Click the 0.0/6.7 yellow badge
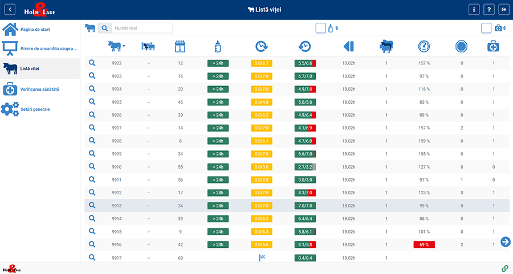The width and height of the screenshot is (513, 274). pos(262,63)
